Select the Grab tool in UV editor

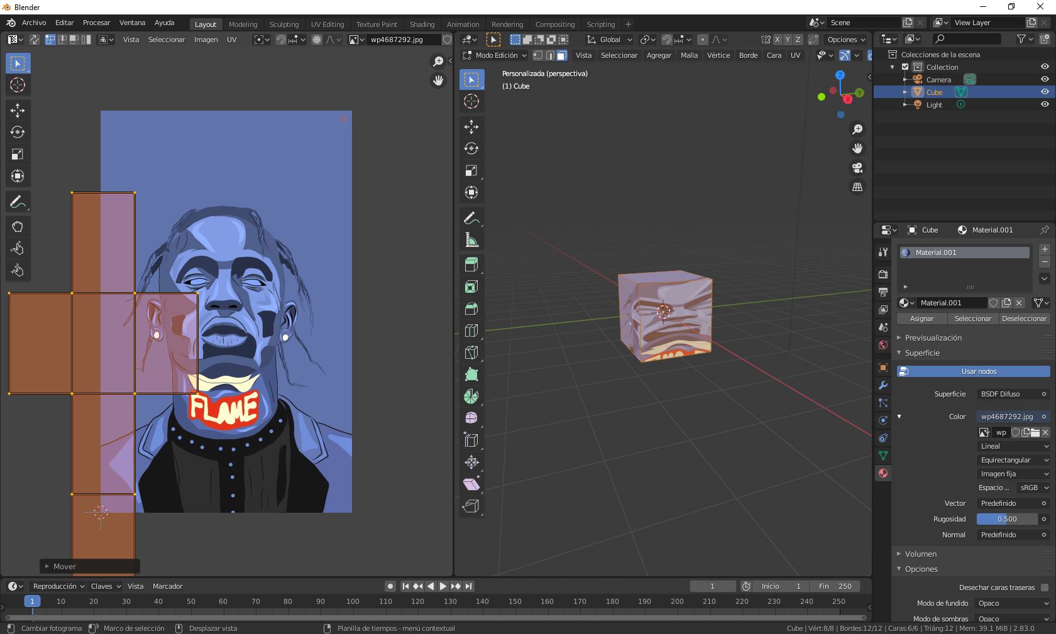(x=18, y=226)
